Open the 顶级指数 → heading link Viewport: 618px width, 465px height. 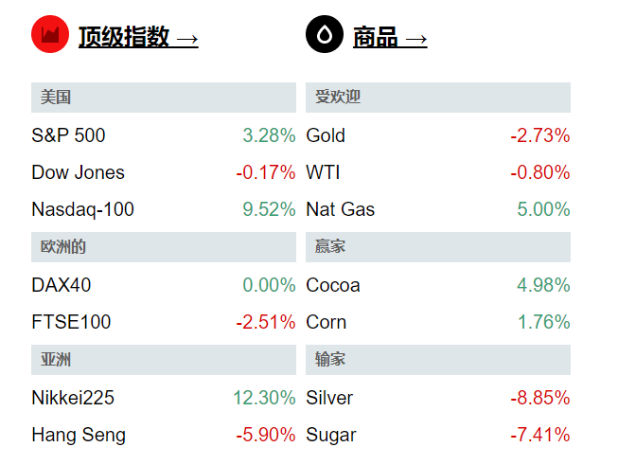point(138,37)
